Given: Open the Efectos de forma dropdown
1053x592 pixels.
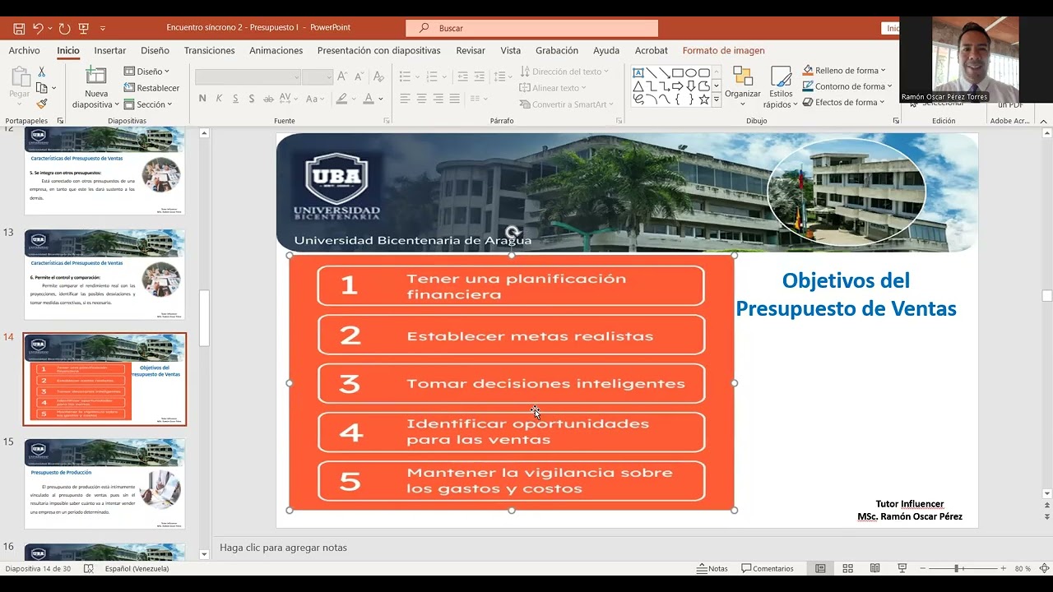Looking at the screenshot, I should pyautogui.click(x=843, y=103).
